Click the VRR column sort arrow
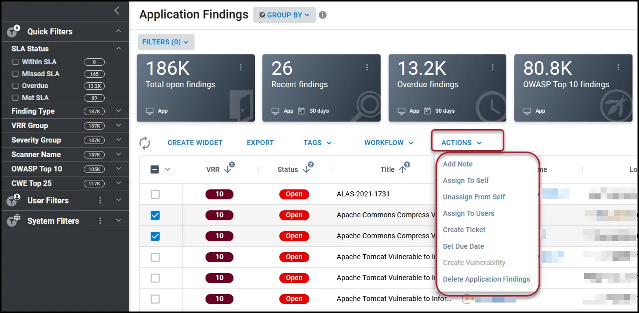Screen dimensions: 639x313 [228, 169]
